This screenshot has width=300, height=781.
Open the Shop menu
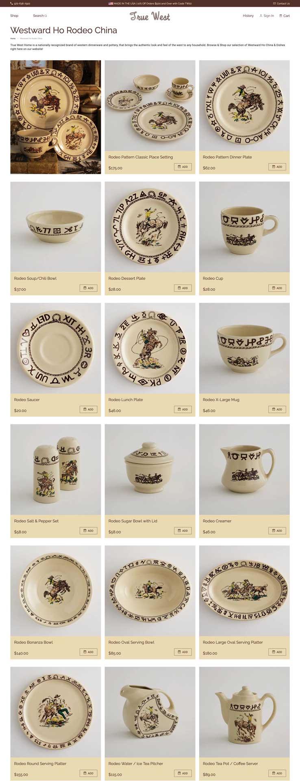(14, 16)
